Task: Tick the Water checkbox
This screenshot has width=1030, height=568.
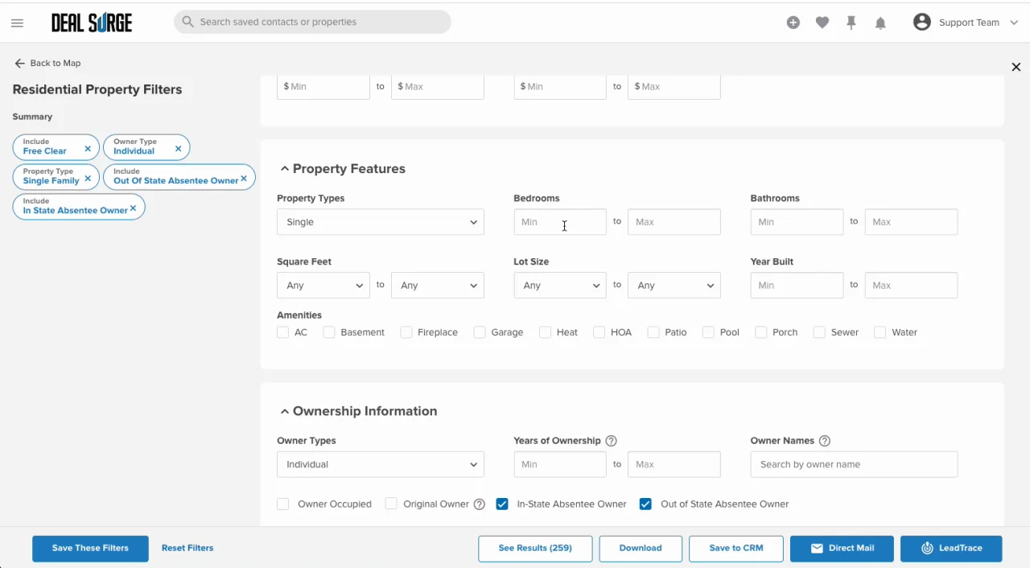Action: pos(880,332)
